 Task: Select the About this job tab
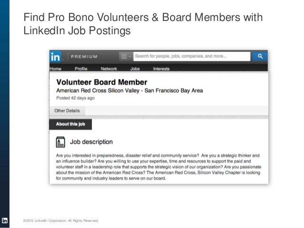(71, 124)
